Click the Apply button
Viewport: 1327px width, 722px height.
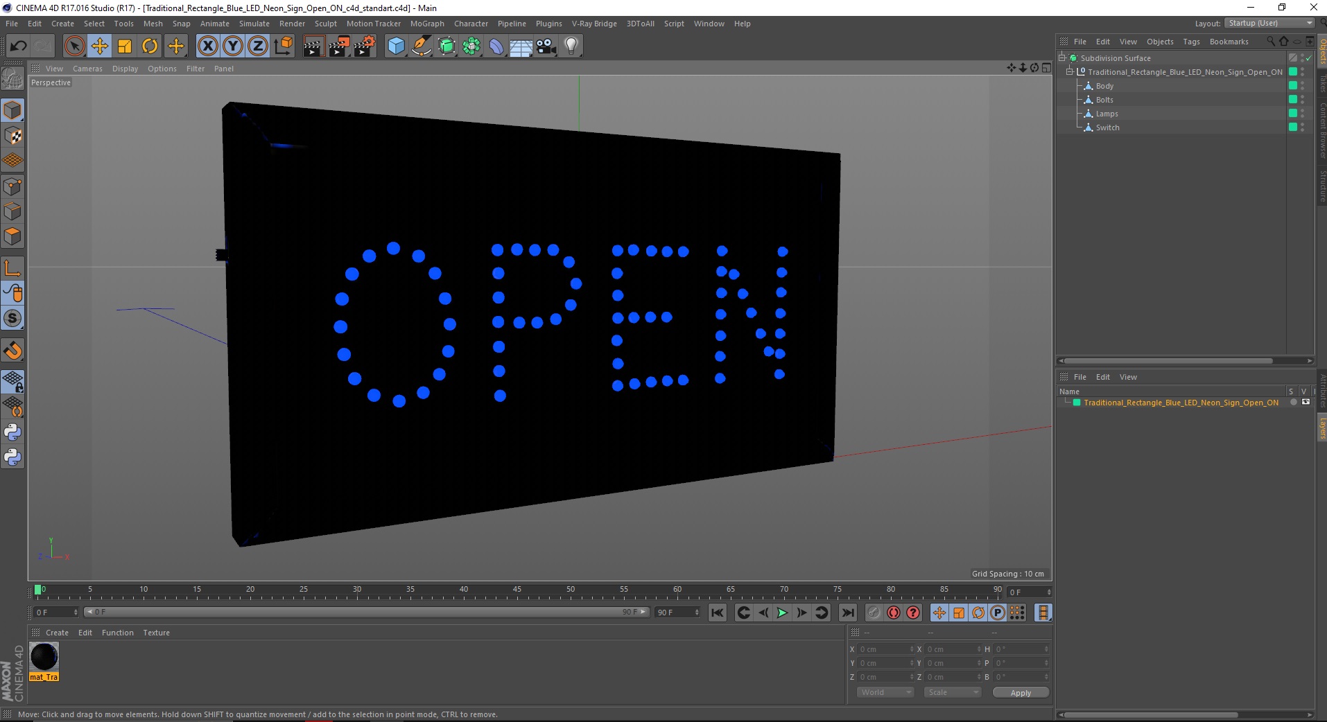(1021, 693)
